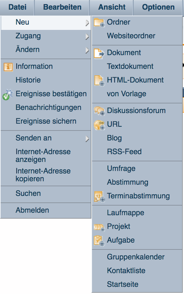
Task: Click the orange Information icon
Action: [x=8, y=67]
